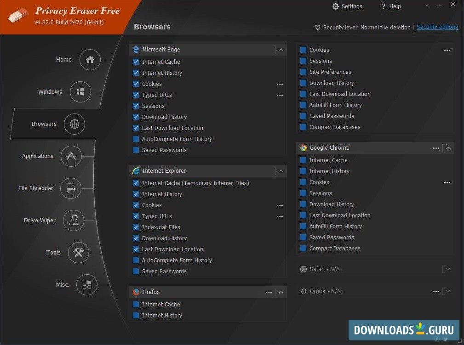Screen dimensions: 464x345
Task: Open the Home section via house icon
Action: point(90,59)
